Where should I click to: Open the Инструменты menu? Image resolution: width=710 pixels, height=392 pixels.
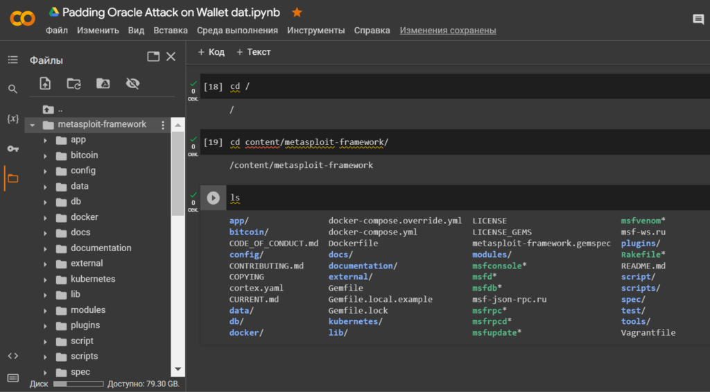tap(315, 31)
